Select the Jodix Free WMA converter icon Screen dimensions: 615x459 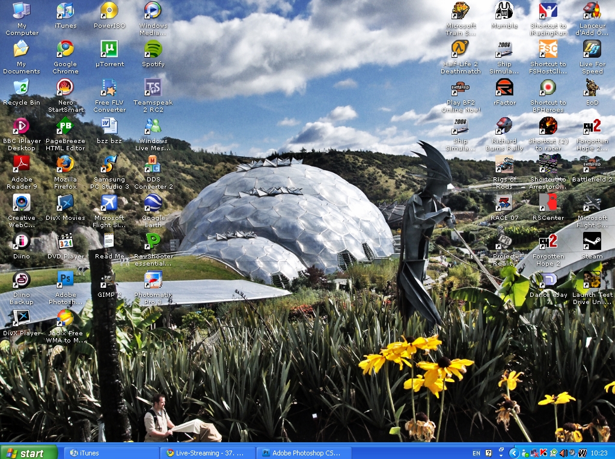click(x=66, y=318)
